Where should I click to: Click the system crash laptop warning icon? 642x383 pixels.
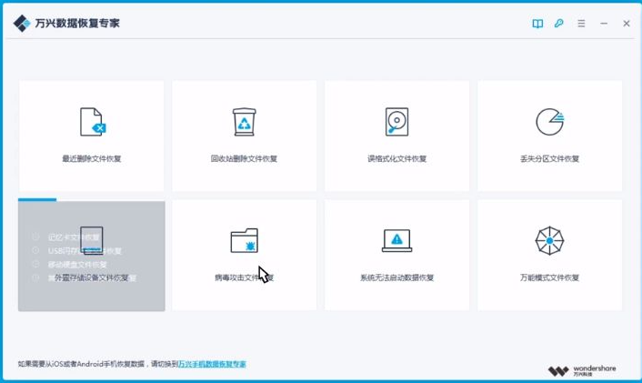(396, 240)
